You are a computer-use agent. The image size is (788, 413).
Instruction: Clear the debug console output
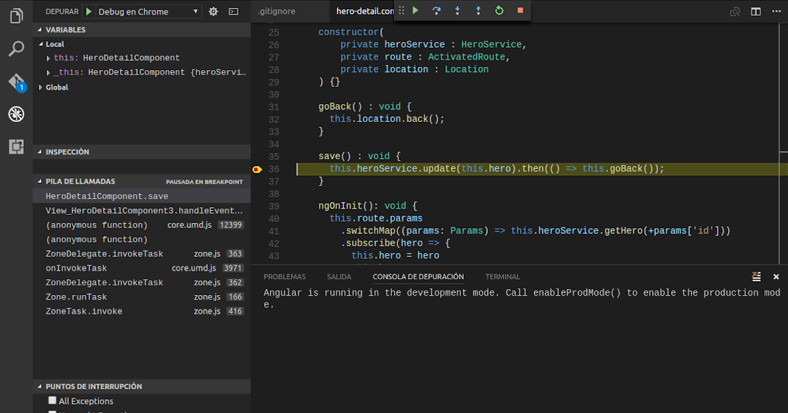[x=756, y=277]
